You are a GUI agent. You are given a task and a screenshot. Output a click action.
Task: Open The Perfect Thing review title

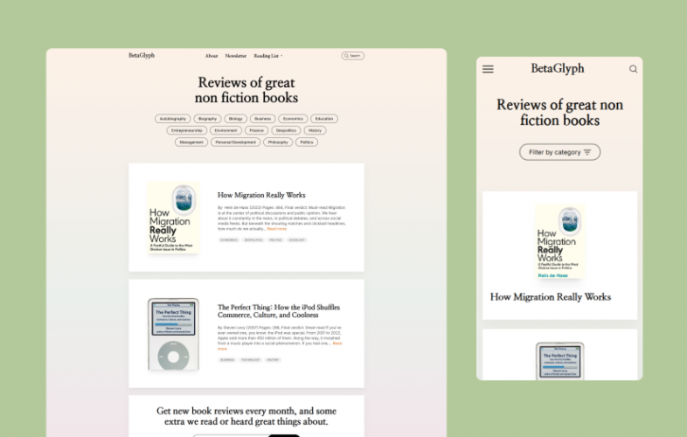[x=279, y=311]
